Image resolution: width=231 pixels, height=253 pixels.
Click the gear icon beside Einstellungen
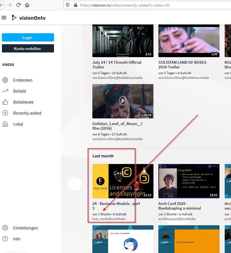click(x=5, y=228)
